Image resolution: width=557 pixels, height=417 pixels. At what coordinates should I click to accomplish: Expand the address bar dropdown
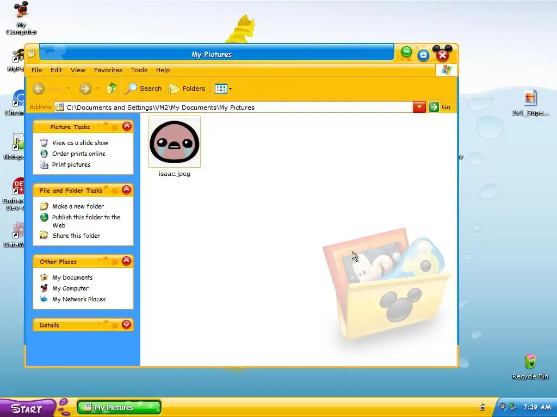click(x=419, y=107)
